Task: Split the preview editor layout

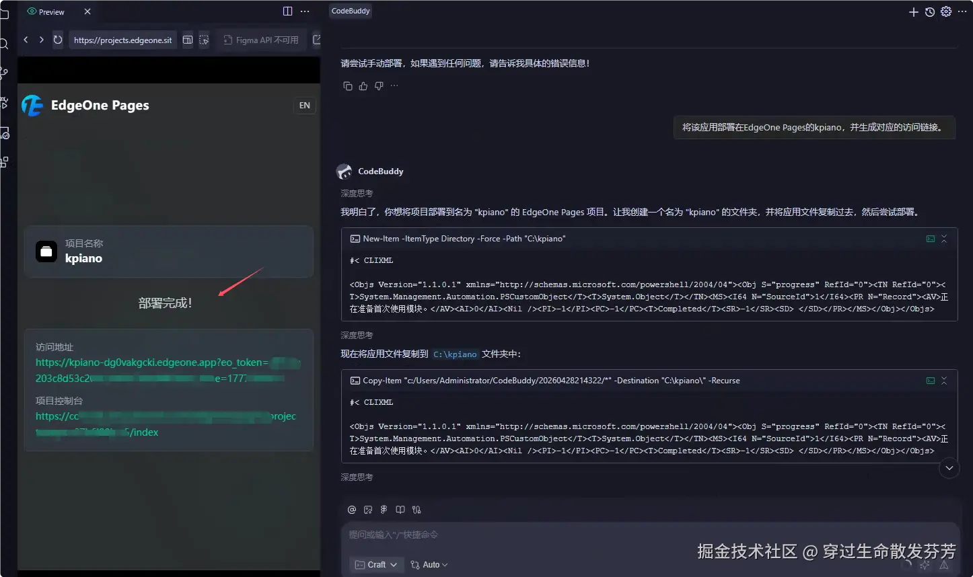Action: (x=288, y=11)
